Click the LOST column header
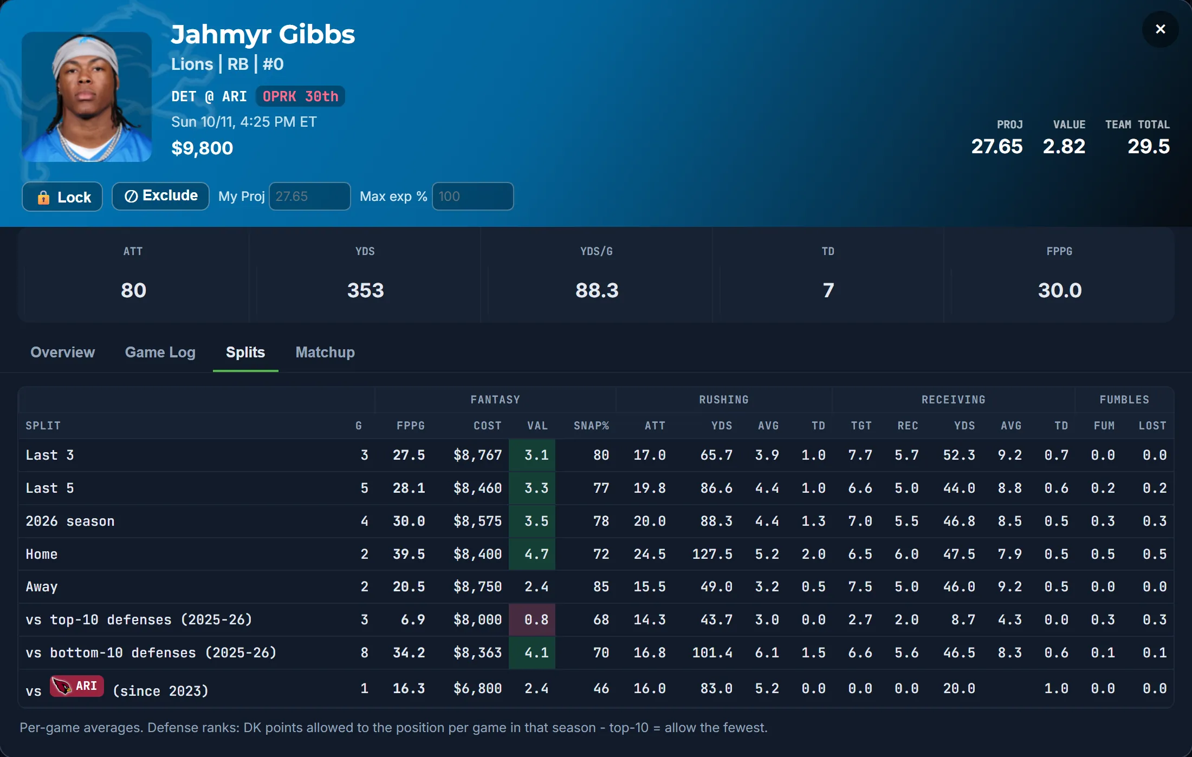1192x757 pixels. click(x=1152, y=426)
